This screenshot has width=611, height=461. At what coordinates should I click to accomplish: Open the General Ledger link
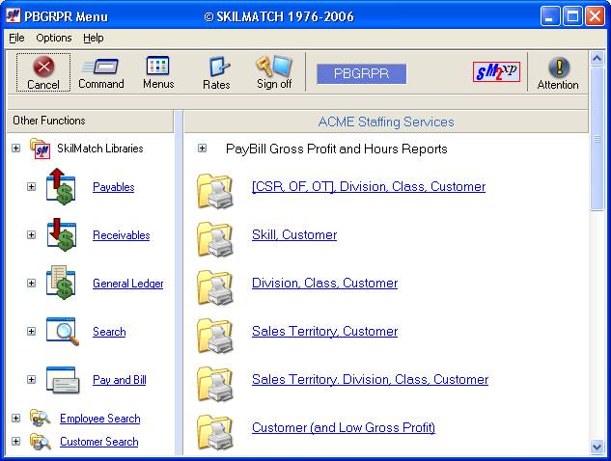[x=127, y=284]
